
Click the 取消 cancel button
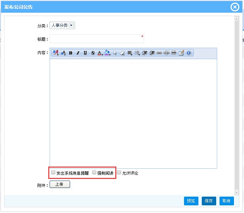click(227, 201)
